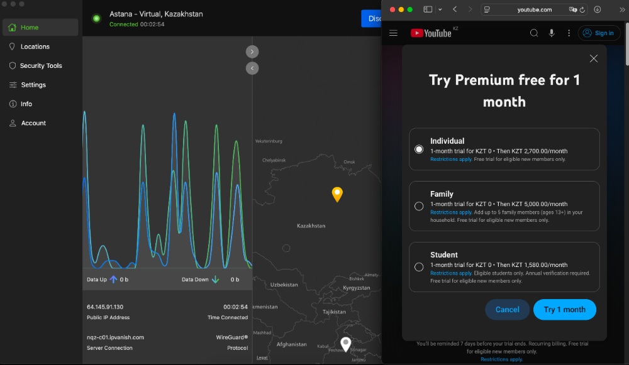This screenshot has width=629, height=365.
Task: Click the Sign in button on YouTube
Action: 599,33
